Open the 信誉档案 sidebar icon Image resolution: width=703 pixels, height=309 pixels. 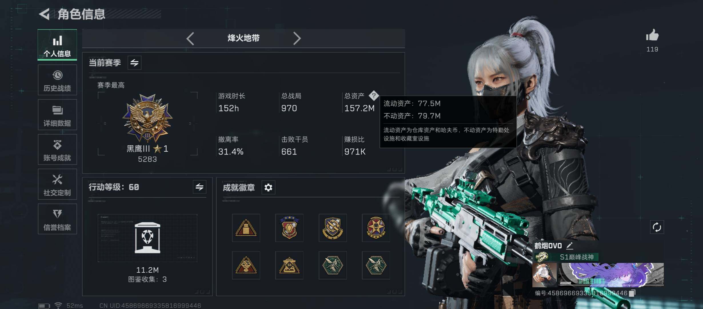pyautogui.click(x=57, y=219)
